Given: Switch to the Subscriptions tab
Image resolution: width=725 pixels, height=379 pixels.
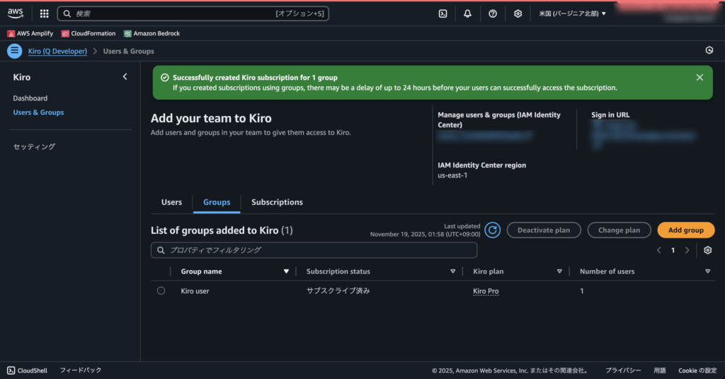Looking at the screenshot, I should coord(277,202).
